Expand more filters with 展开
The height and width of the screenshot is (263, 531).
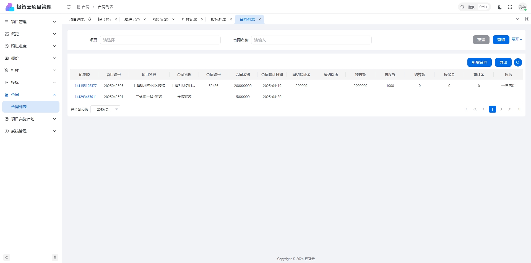517,39
